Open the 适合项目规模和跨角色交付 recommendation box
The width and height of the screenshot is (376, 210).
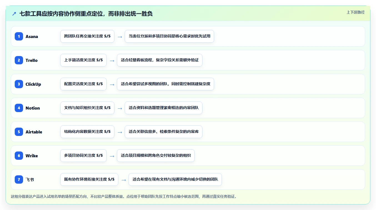[x=156, y=156]
